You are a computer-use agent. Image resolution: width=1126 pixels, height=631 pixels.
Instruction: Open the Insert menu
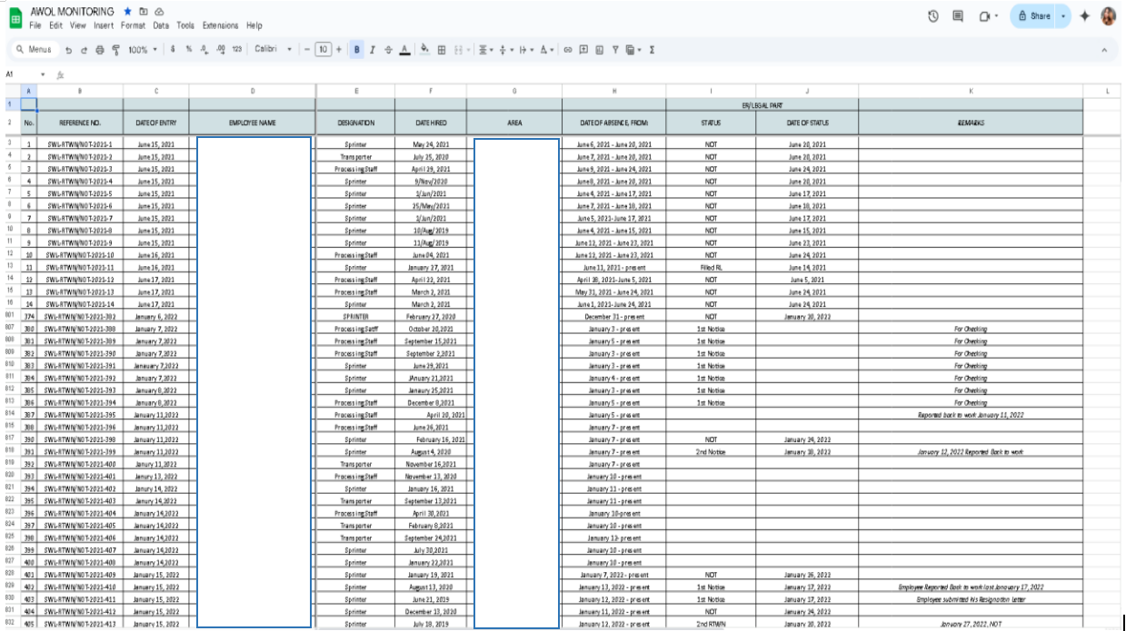click(104, 26)
